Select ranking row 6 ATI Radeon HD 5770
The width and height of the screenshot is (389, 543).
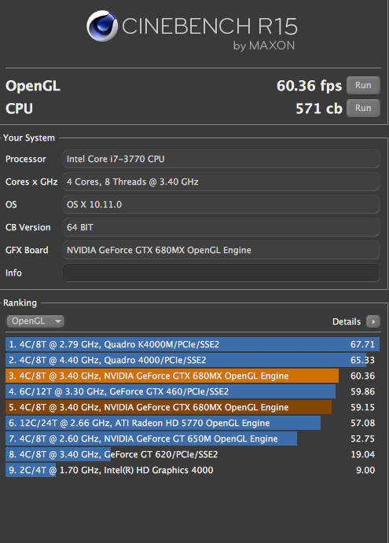193,423
